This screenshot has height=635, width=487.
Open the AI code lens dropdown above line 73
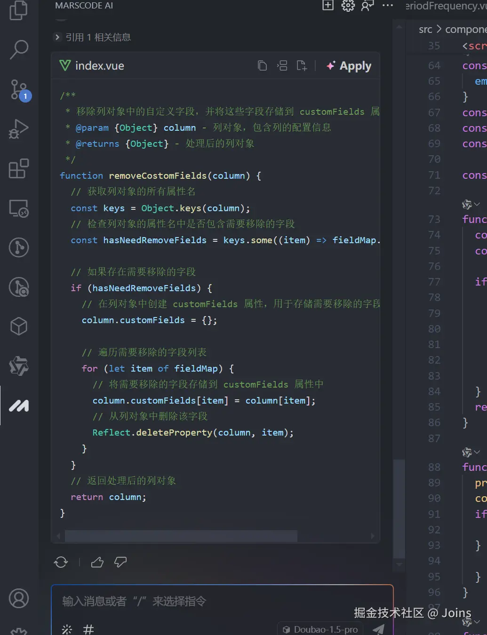point(471,204)
